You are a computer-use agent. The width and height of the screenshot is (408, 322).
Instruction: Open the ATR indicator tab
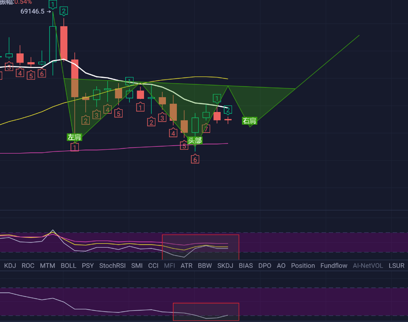186,266
